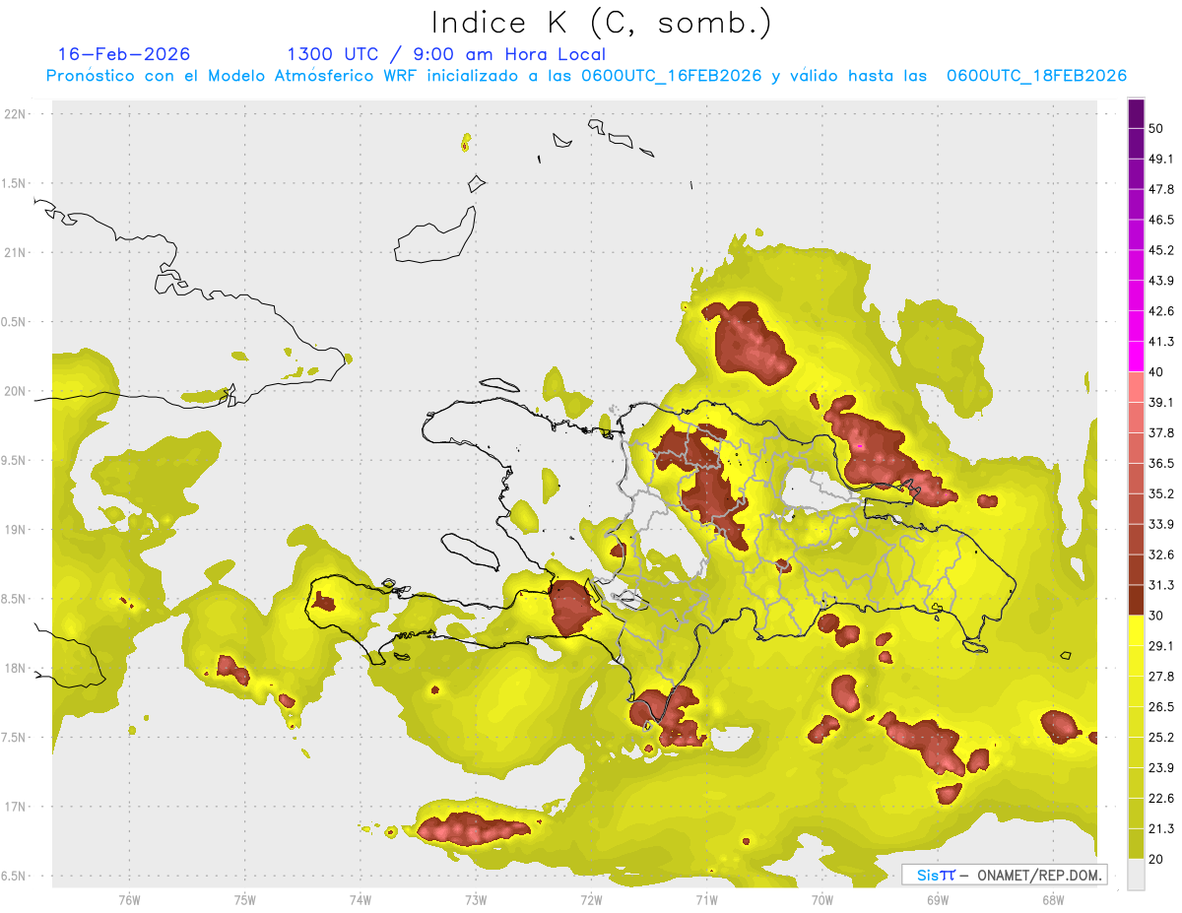Click the "22N" latitude label
Viewport: 1182px width, 913px height.
tap(17, 114)
